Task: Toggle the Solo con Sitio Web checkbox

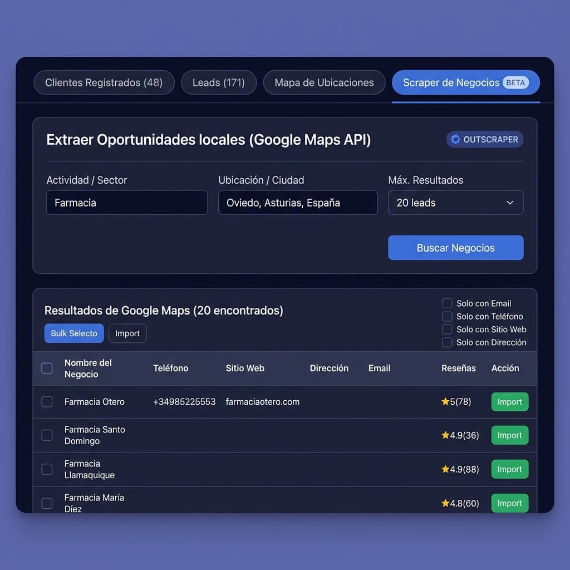Action: (x=447, y=330)
